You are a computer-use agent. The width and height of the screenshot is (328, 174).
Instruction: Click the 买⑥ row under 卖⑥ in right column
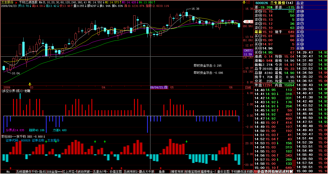tap(312, 32)
